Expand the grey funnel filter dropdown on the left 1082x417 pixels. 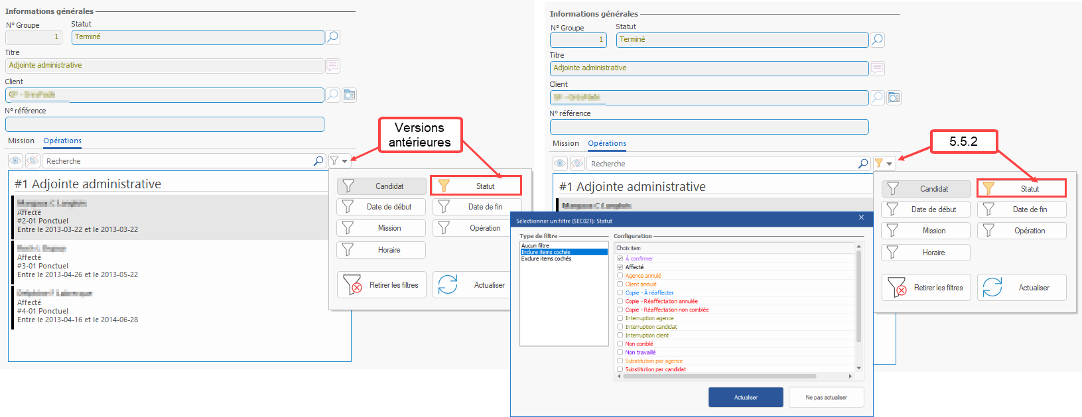[x=339, y=161]
